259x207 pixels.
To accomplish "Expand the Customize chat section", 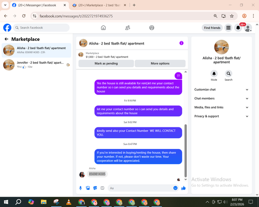I will (221, 90).
